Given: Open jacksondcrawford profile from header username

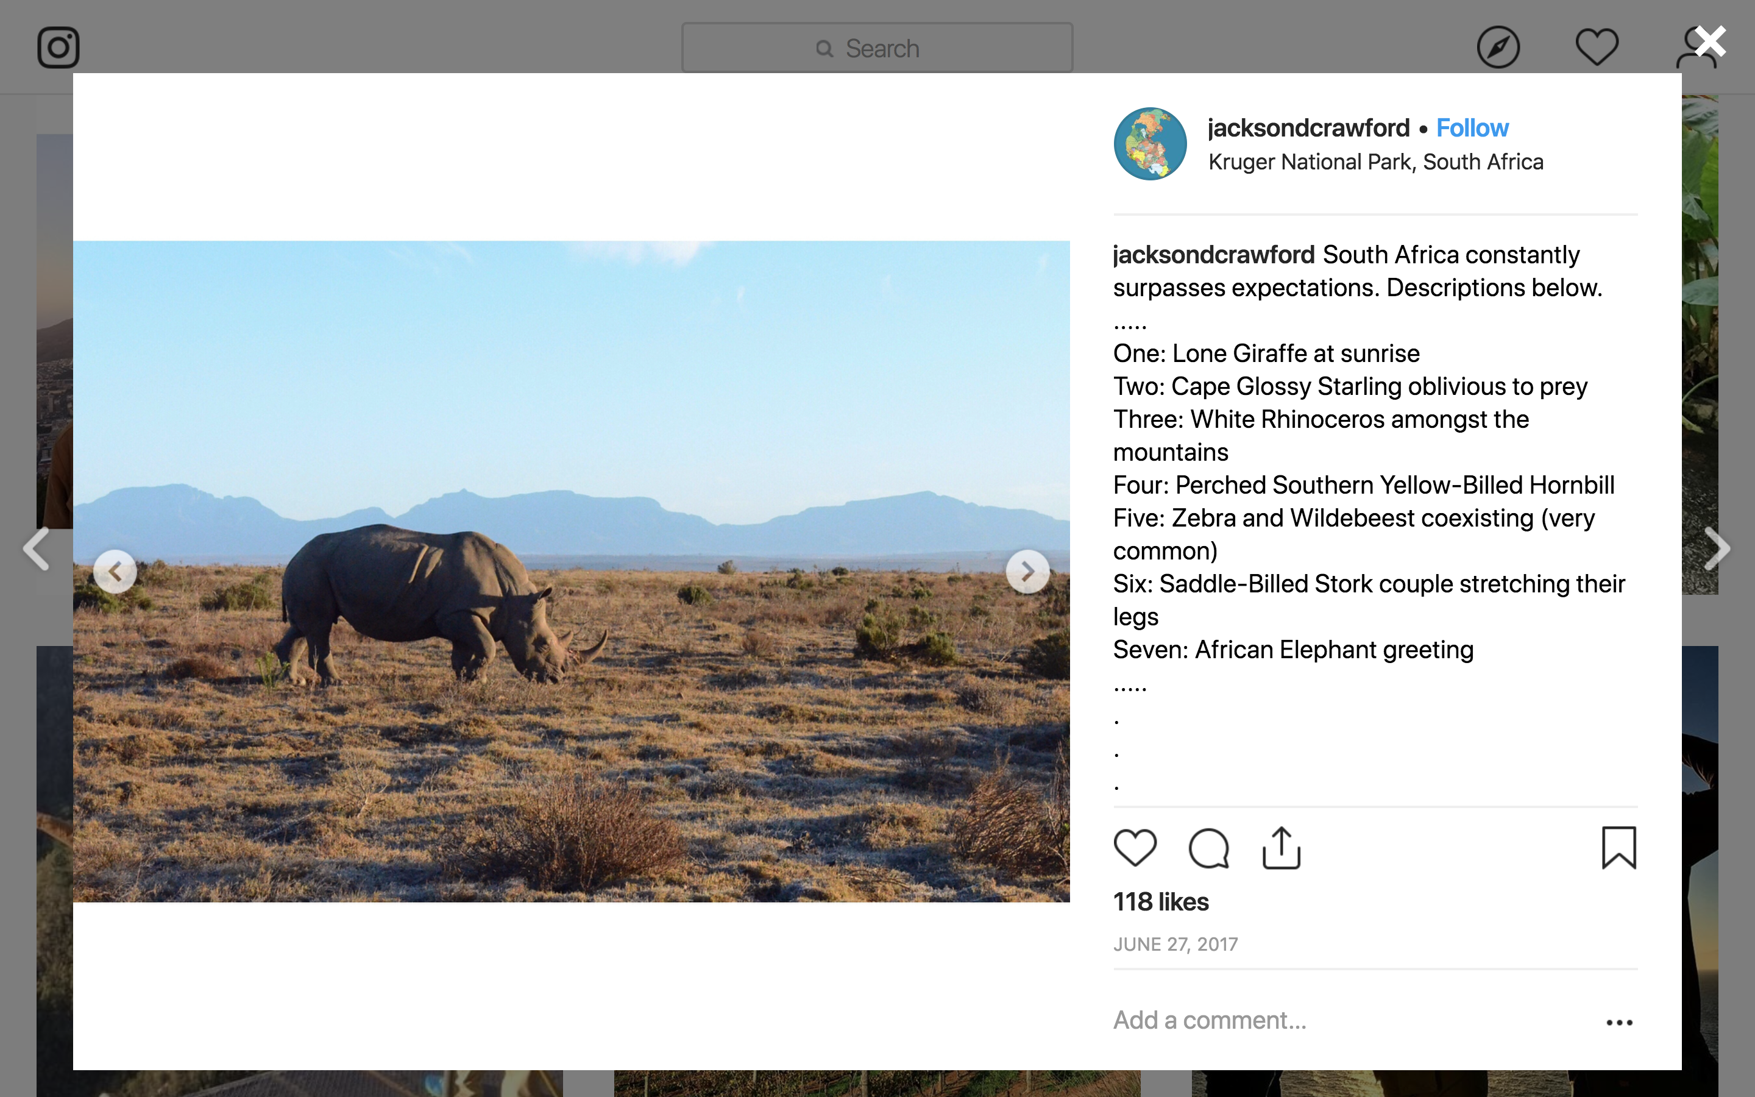Looking at the screenshot, I should (x=1308, y=129).
